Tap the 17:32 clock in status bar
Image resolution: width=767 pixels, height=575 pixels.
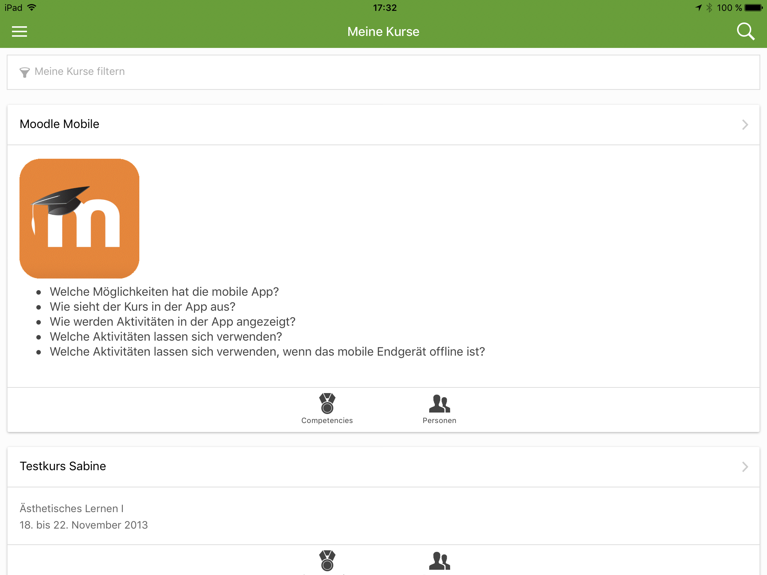pos(385,7)
